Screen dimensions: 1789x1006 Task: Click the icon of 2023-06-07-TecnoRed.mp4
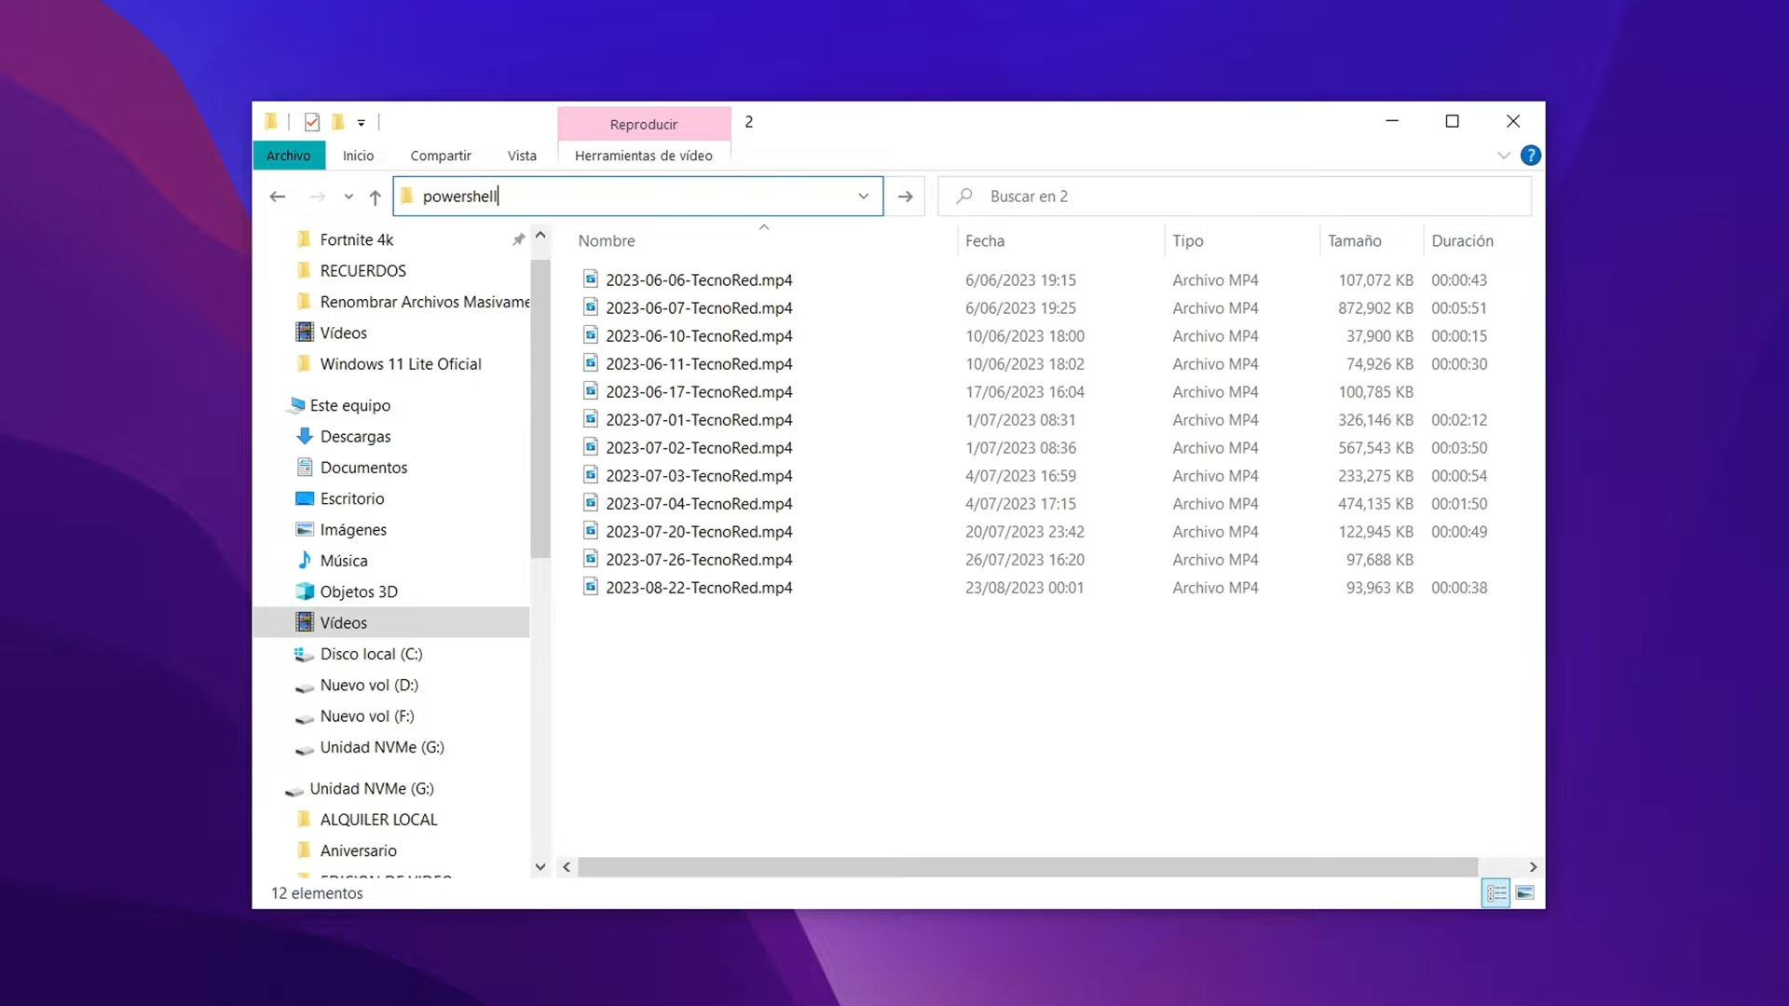[x=591, y=306]
